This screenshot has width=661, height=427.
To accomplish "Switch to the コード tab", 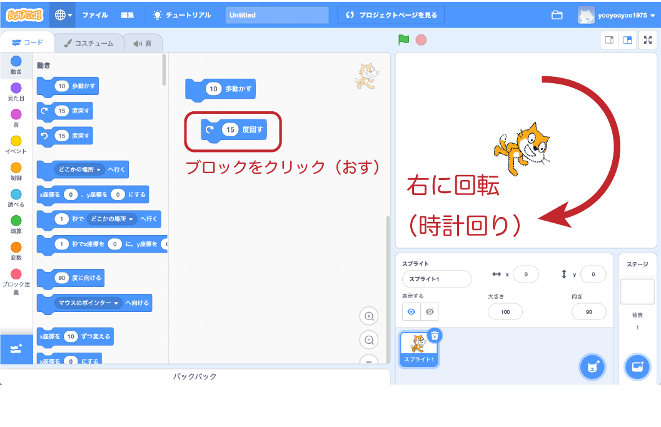I will click(28, 43).
